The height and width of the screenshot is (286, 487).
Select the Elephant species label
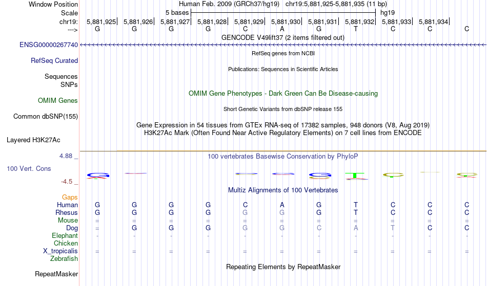(x=65, y=236)
